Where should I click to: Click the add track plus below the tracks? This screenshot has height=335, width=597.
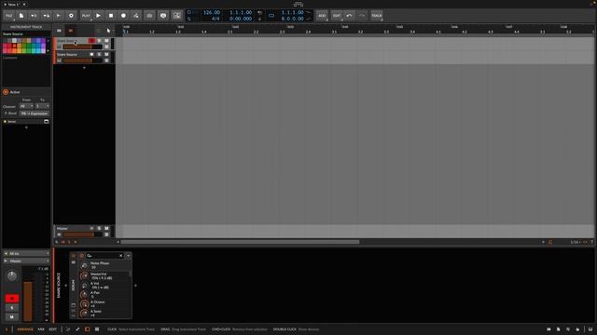click(x=84, y=68)
